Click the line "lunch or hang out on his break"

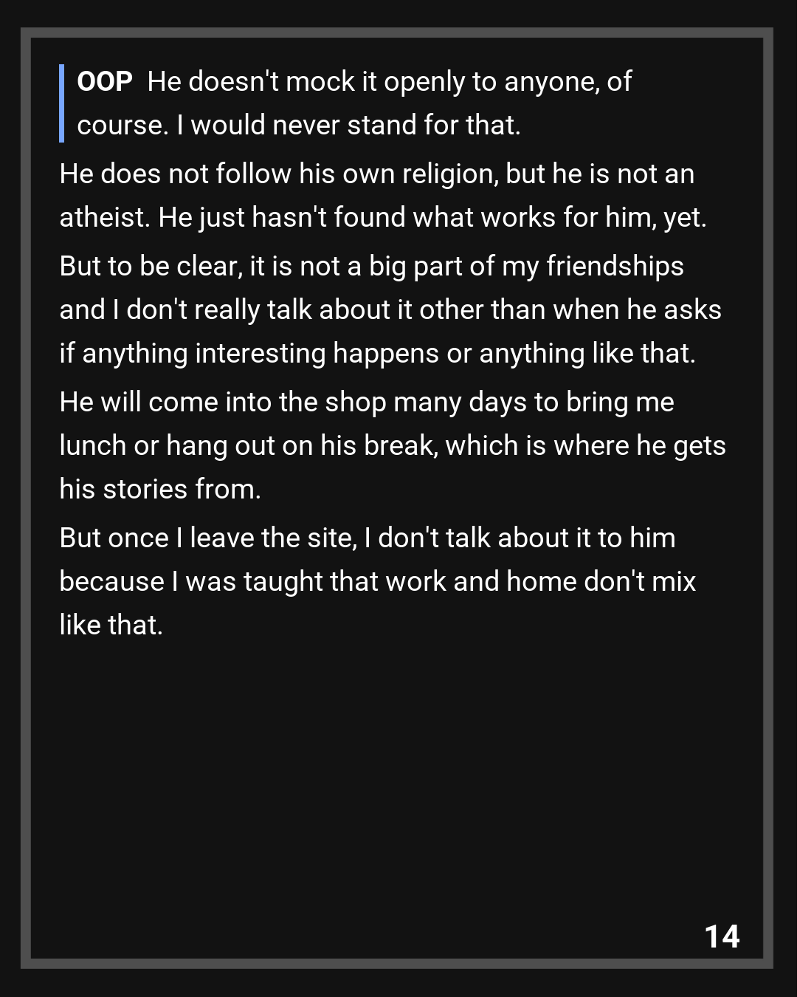tap(392, 445)
